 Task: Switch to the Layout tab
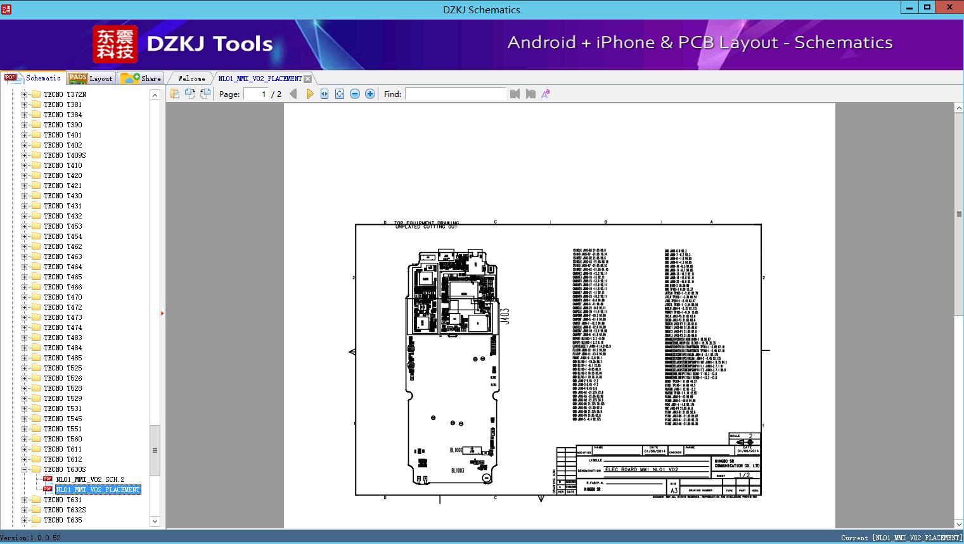point(91,79)
